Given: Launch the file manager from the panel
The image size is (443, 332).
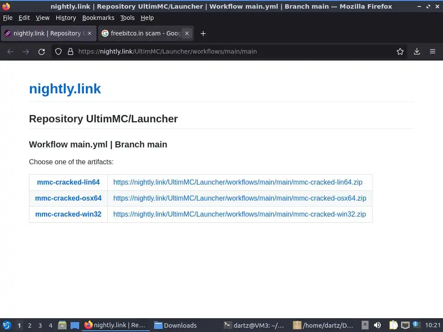Looking at the screenshot, I should click(x=62, y=325).
